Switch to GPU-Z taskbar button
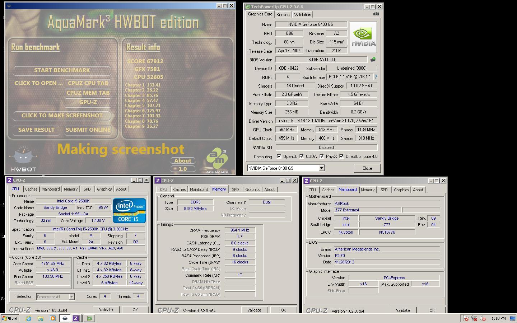Image resolution: width=517 pixels, height=323 pixels. (89, 318)
